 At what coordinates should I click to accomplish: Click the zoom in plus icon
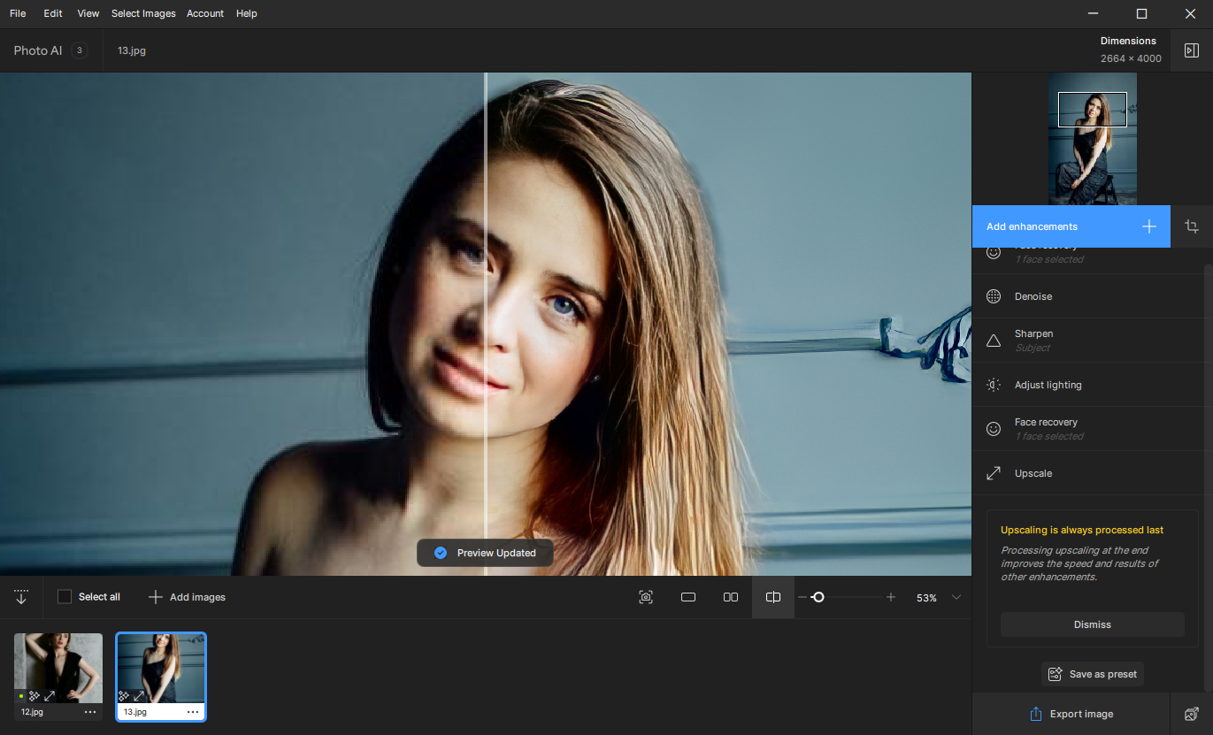(891, 597)
